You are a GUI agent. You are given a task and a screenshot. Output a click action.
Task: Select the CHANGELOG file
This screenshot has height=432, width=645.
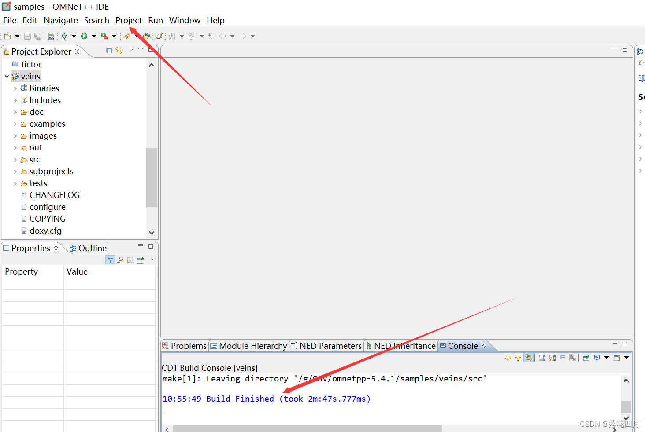[x=55, y=195]
